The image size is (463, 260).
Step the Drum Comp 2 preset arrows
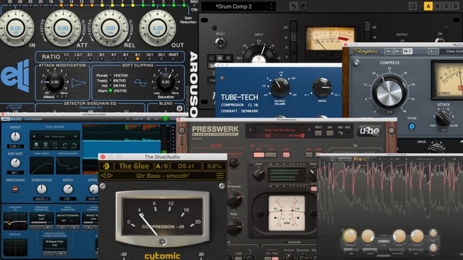click(x=271, y=7)
